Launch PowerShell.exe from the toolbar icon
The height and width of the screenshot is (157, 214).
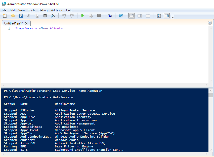[121, 16]
